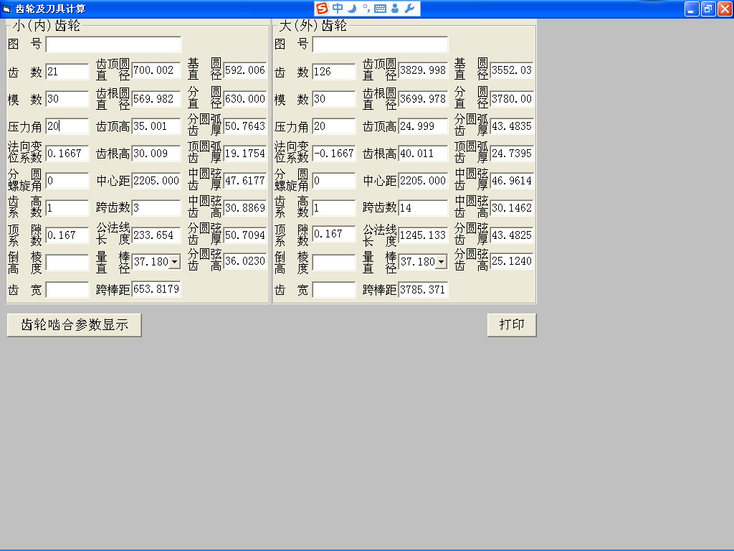Toggle the half-moon full/half-width icon

click(353, 9)
